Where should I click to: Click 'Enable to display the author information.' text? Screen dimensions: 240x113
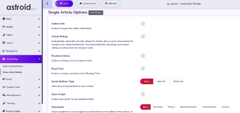[x=72, y=28]
